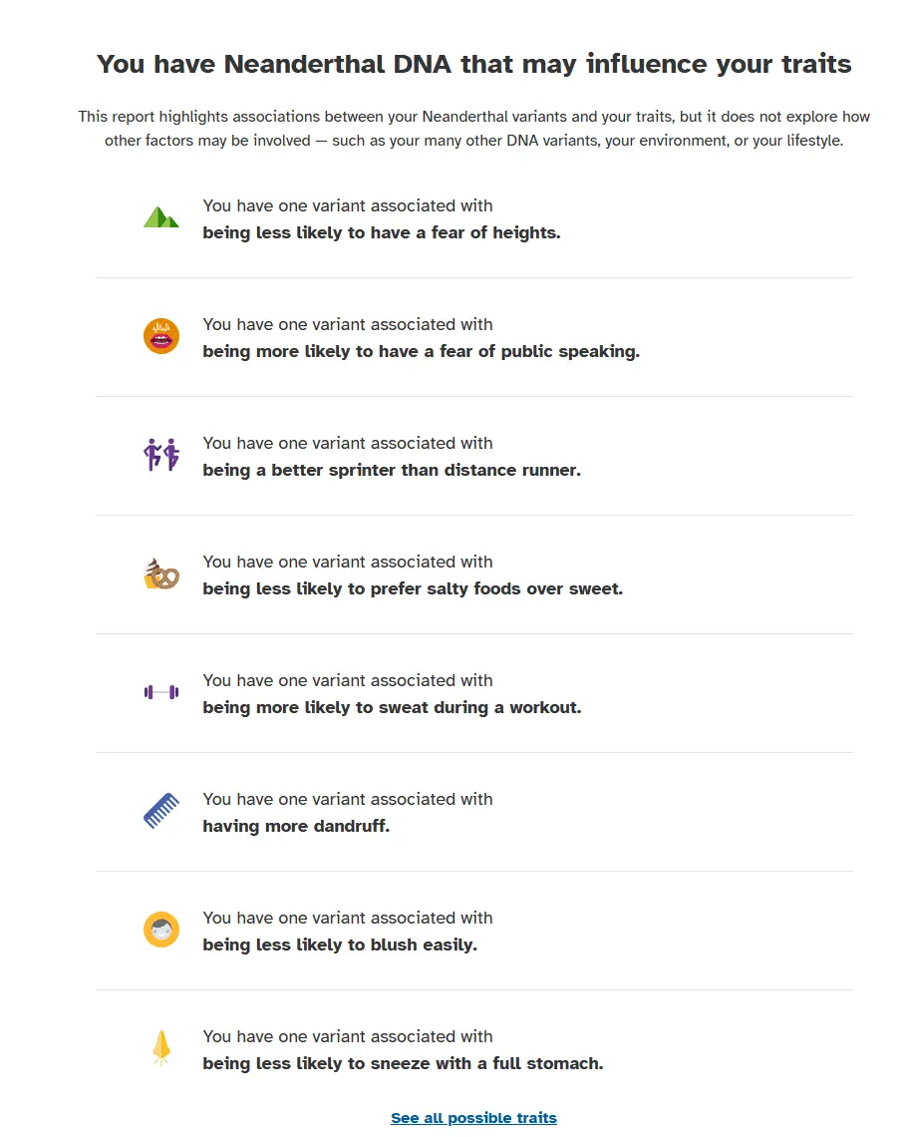Click the less likely to blush easily text
This screenshot has width=911, height=1137.
[x=340, y=945]
